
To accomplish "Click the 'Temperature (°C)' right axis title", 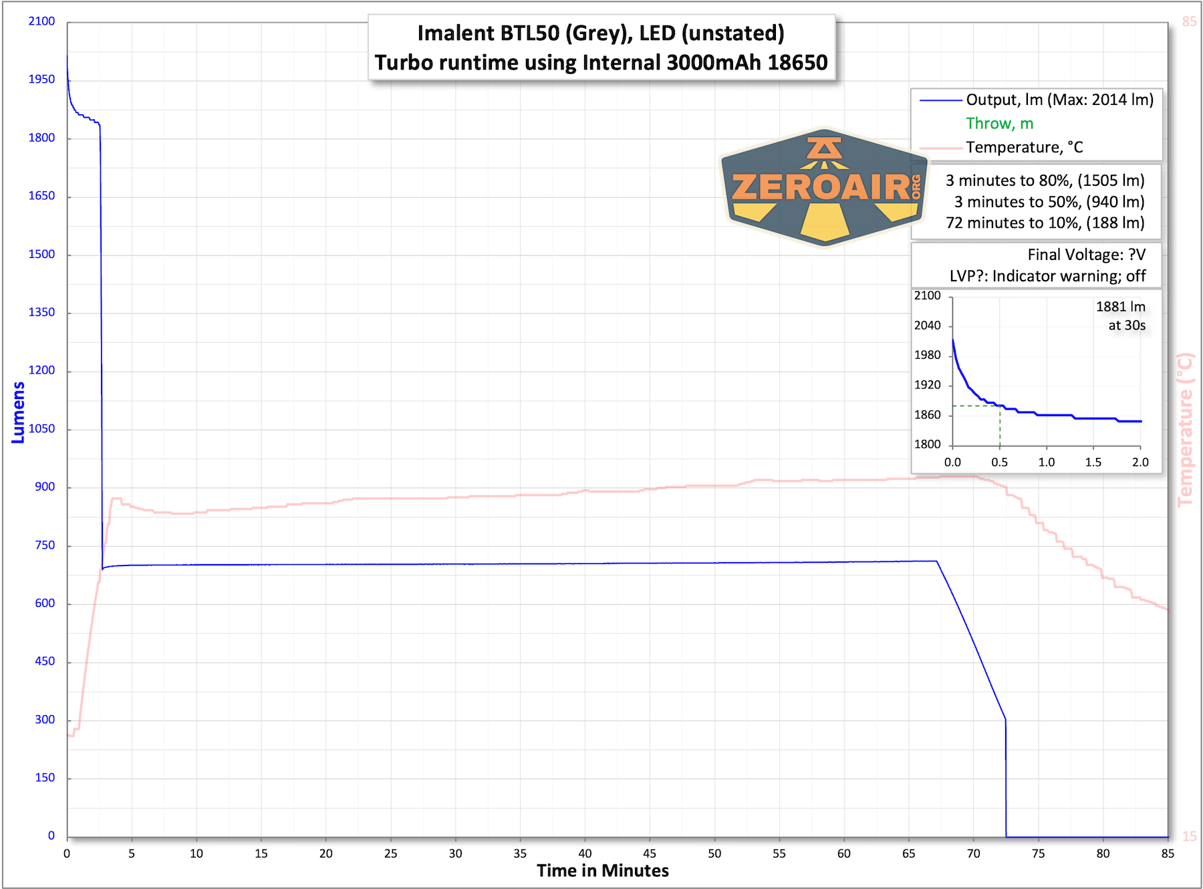I will (1184, 430).
